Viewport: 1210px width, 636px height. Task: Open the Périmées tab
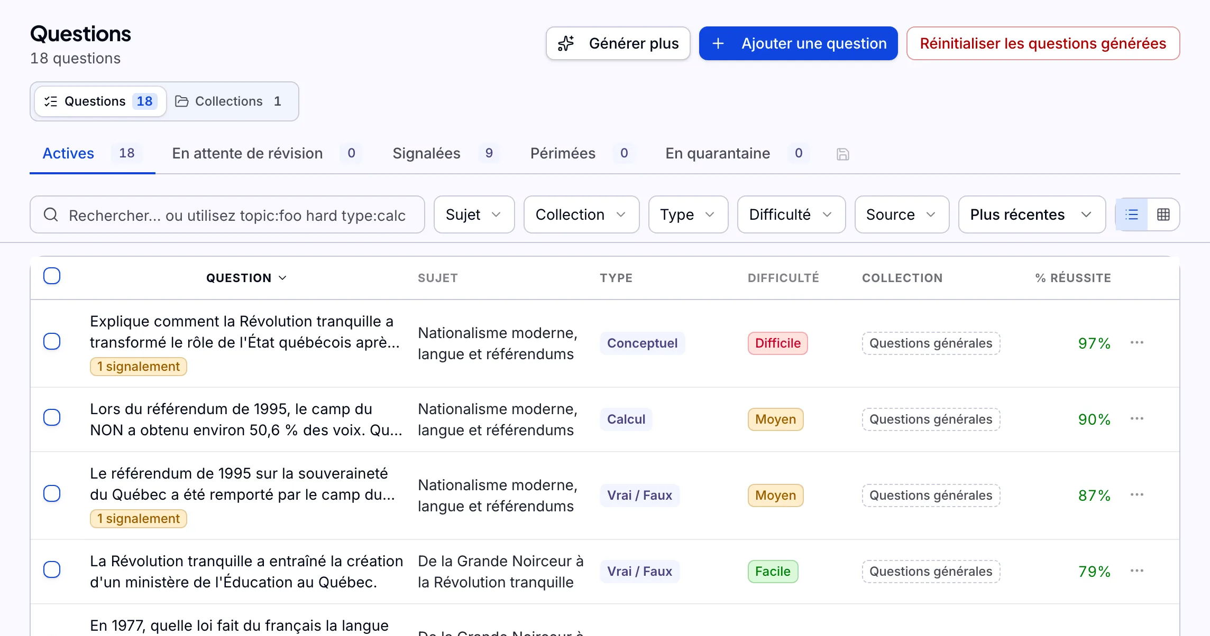[582, 154]
